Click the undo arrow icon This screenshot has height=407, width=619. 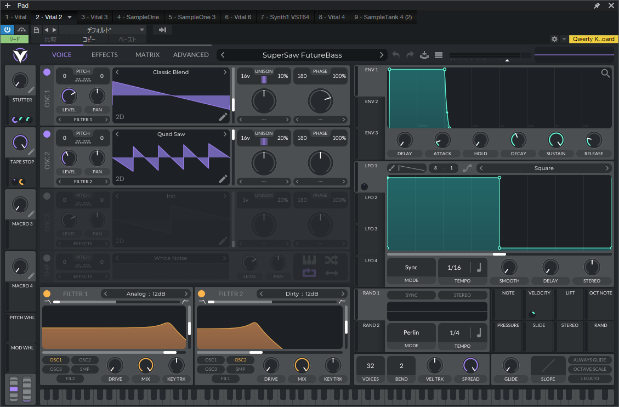click(396, 55)
